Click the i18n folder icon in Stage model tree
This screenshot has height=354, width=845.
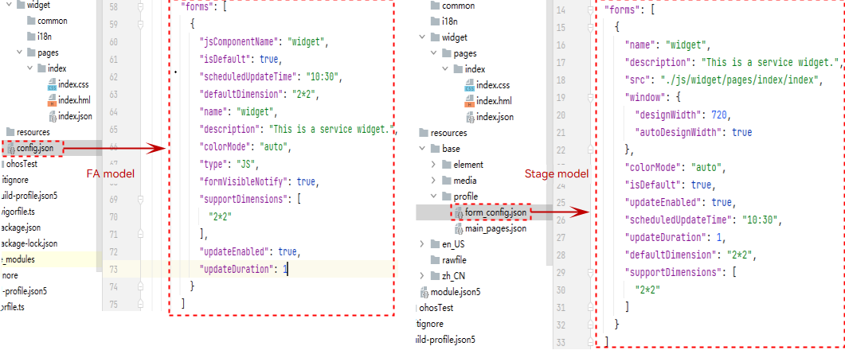[436, 21]
